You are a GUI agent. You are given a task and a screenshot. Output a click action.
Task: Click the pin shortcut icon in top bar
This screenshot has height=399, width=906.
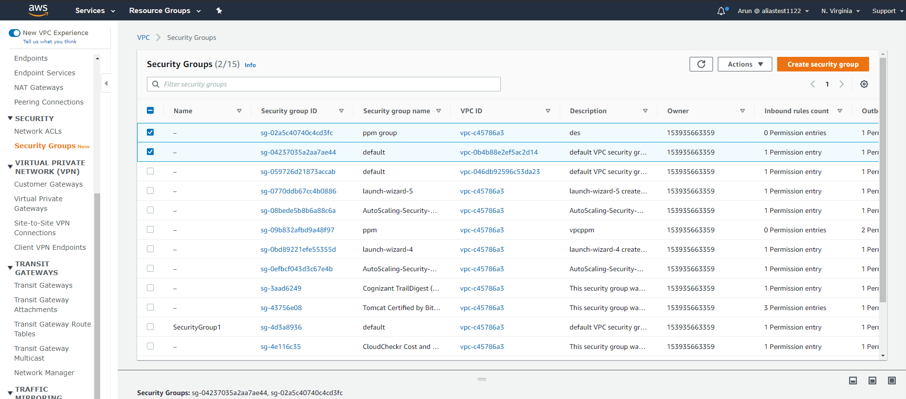pos(219,11)
